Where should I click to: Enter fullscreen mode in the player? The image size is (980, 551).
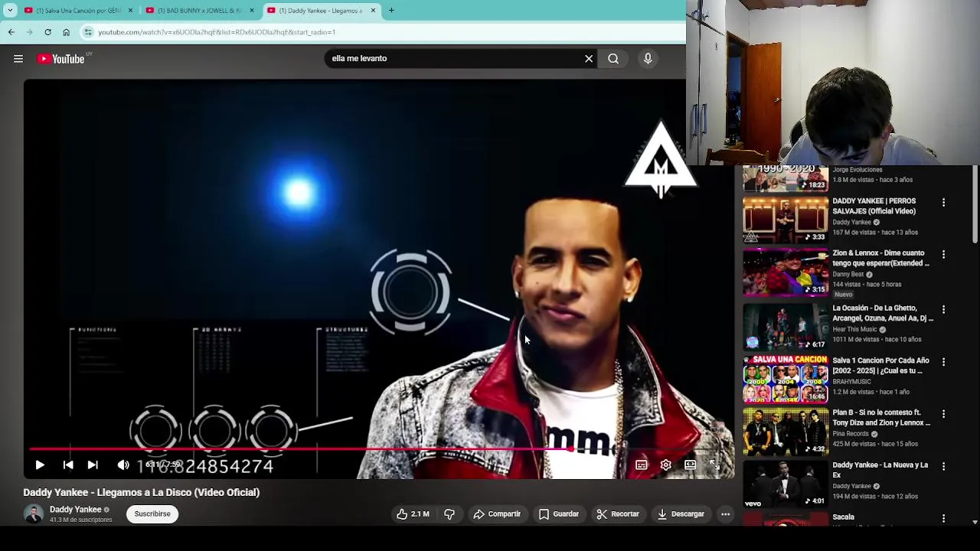click(x=715, y=465)
